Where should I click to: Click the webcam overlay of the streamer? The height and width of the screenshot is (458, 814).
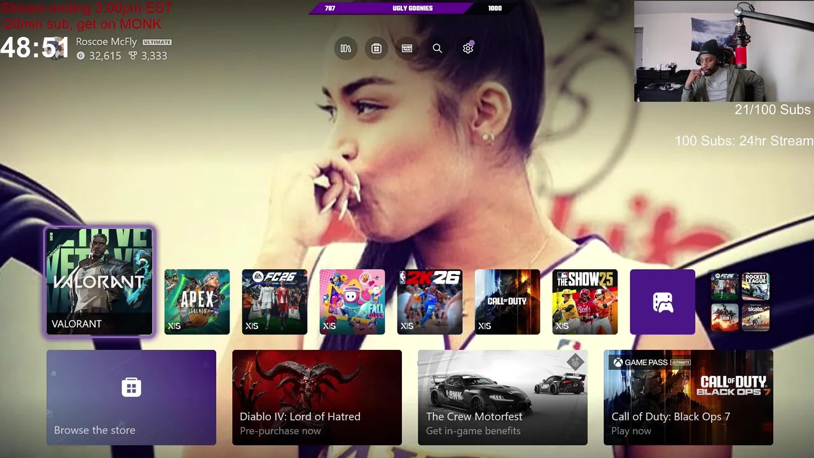[x=724, y=51]
